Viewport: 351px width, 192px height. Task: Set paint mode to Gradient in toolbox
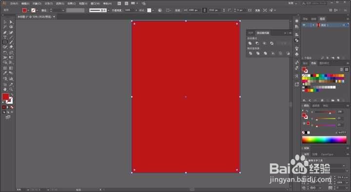click(8, 107)
